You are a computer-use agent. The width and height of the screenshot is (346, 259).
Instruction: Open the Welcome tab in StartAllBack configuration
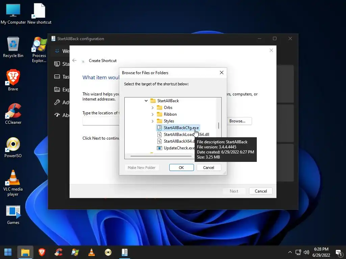click(x=62, y=51)
